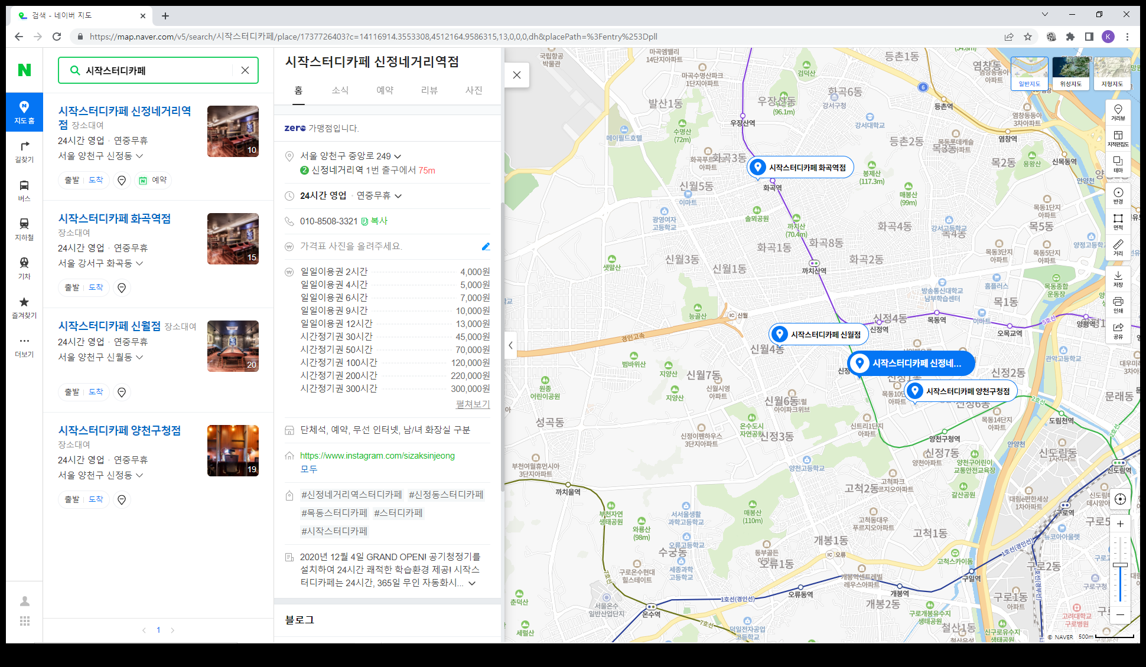
Task: Select the 면적 area measuring tool
Action: 1118,221
